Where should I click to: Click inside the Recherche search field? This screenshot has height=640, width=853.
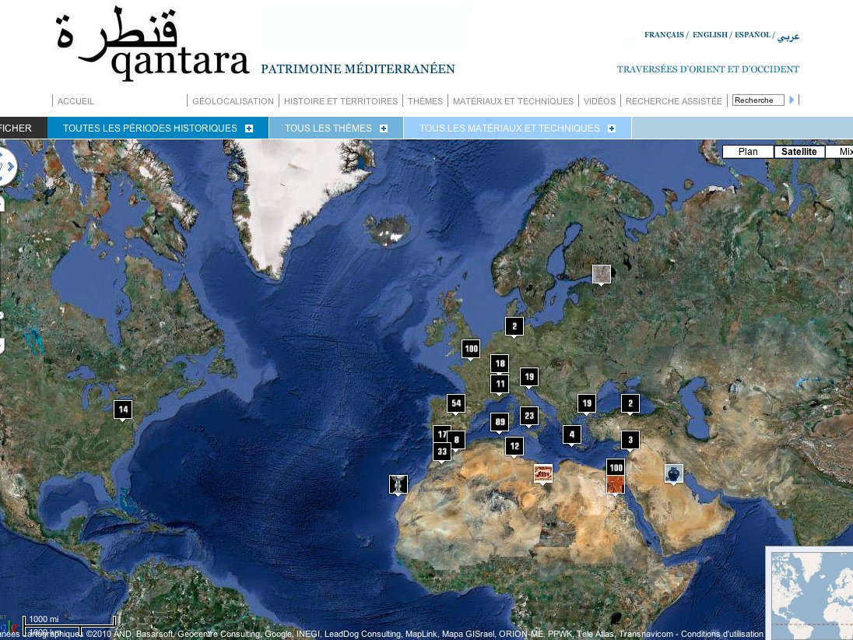[757, 100]
